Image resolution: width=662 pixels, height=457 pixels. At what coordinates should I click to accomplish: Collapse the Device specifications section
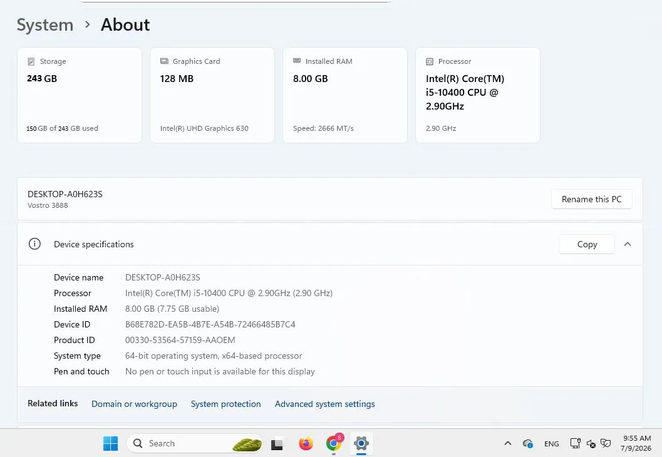click(628, 244)
